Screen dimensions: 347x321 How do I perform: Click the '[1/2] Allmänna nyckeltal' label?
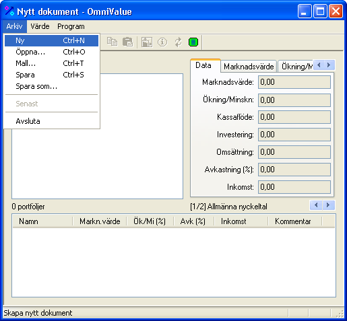pyautogui.click(x=228, y=207)
